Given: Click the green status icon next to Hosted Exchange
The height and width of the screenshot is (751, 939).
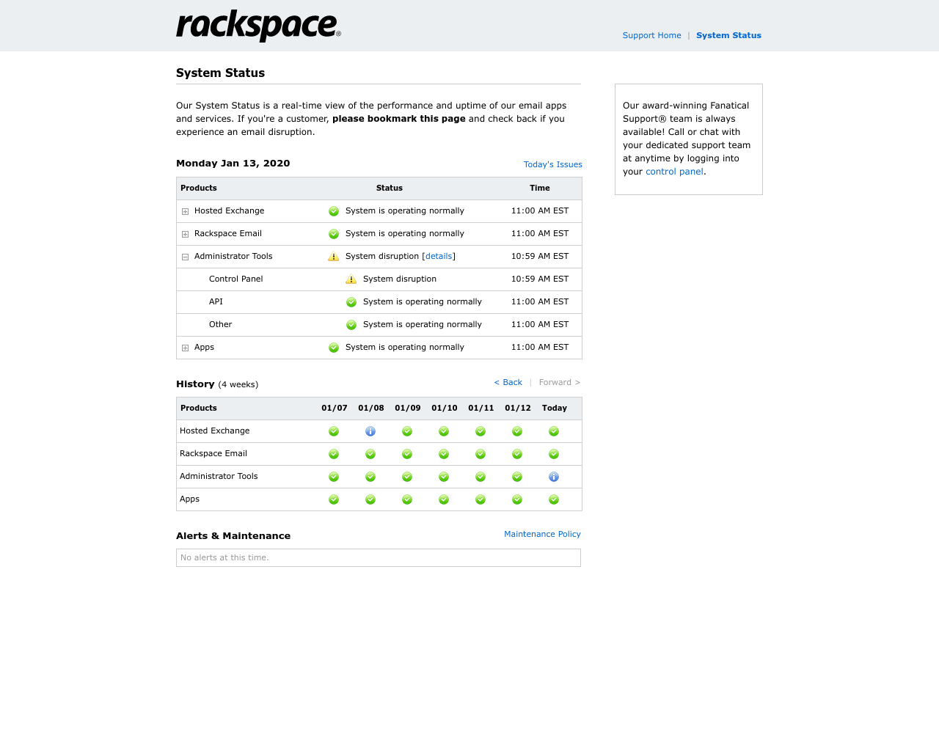Looking at the screenshot, I should (x=334, y=210).
